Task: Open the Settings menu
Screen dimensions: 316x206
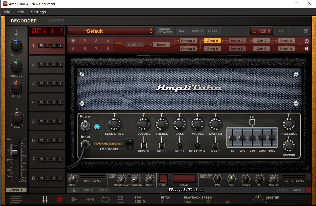Action: [38, 12]
